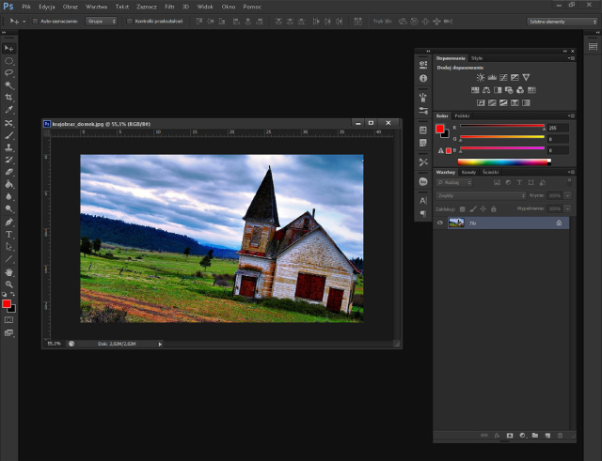Image resolution: width=602 pixels, height=461 pixels.
Task: Select the Eyedropper tool
Action: pos(8,110)
